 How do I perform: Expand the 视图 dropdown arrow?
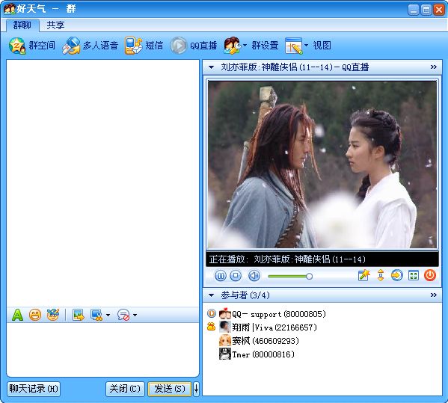(306, 45)
